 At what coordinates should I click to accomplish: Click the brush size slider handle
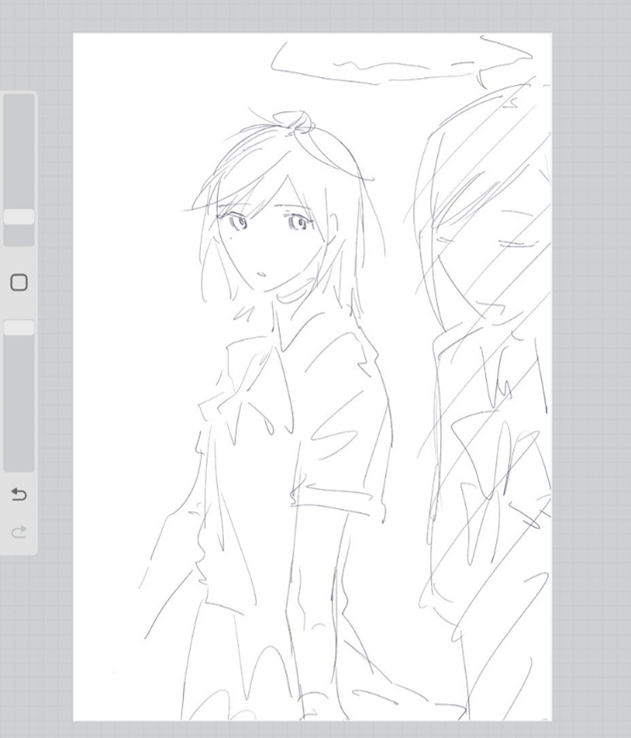tap(19, 217)
